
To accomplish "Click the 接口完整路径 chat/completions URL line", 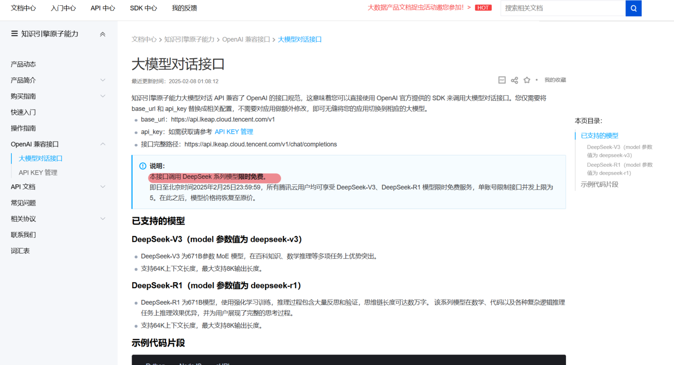I will 239,144.
